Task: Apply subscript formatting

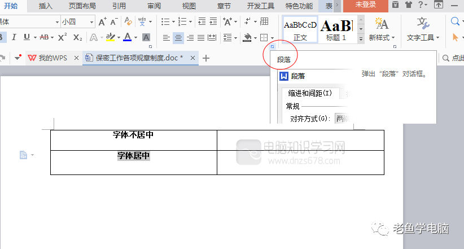Action: tap(77, 37)
